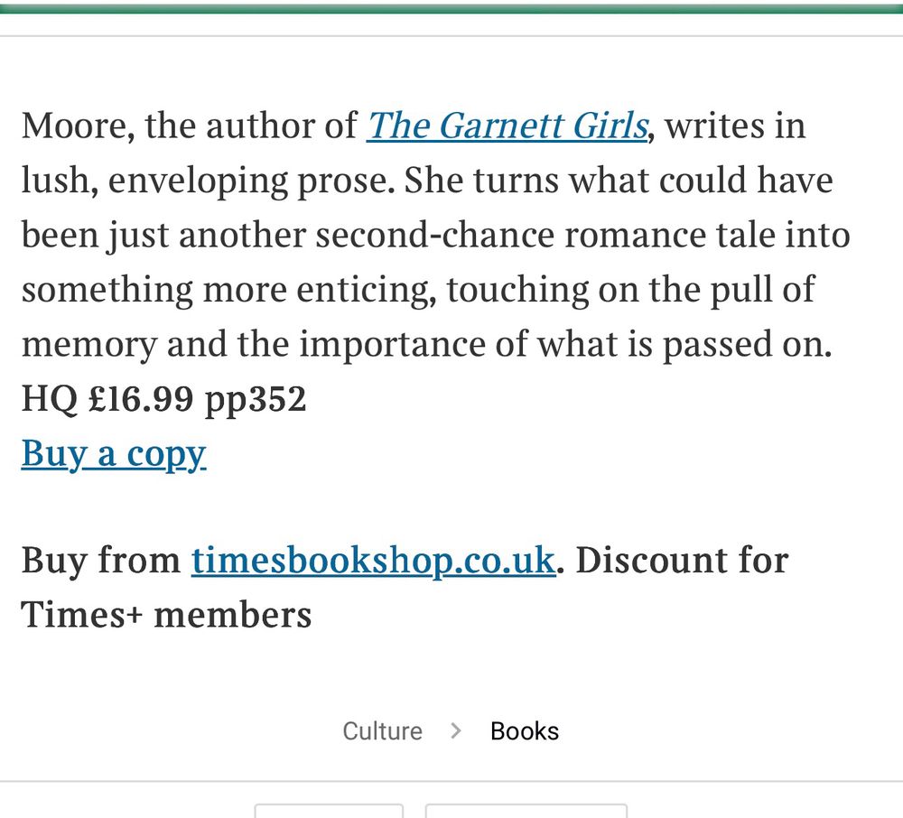Screen dimensions: 903x818
Task: Click the phrase second-chance romance
Action: pyautogui.click(x=511, y=236)
